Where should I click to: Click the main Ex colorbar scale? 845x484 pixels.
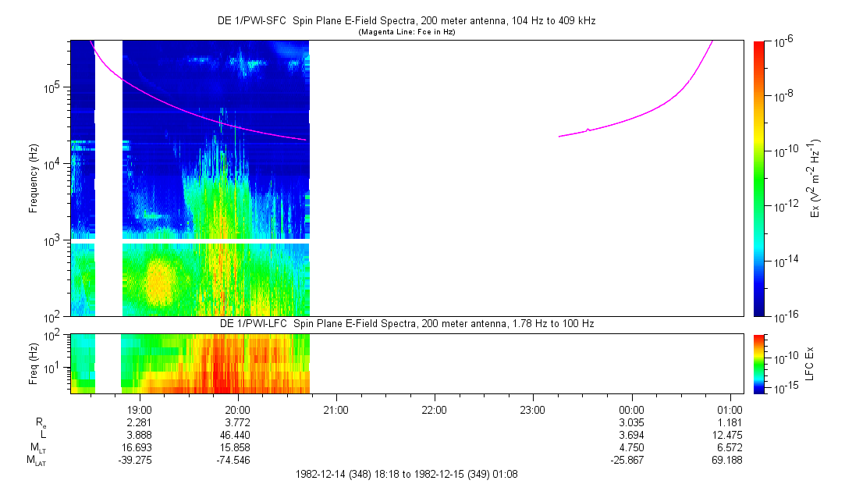[760, 178]
